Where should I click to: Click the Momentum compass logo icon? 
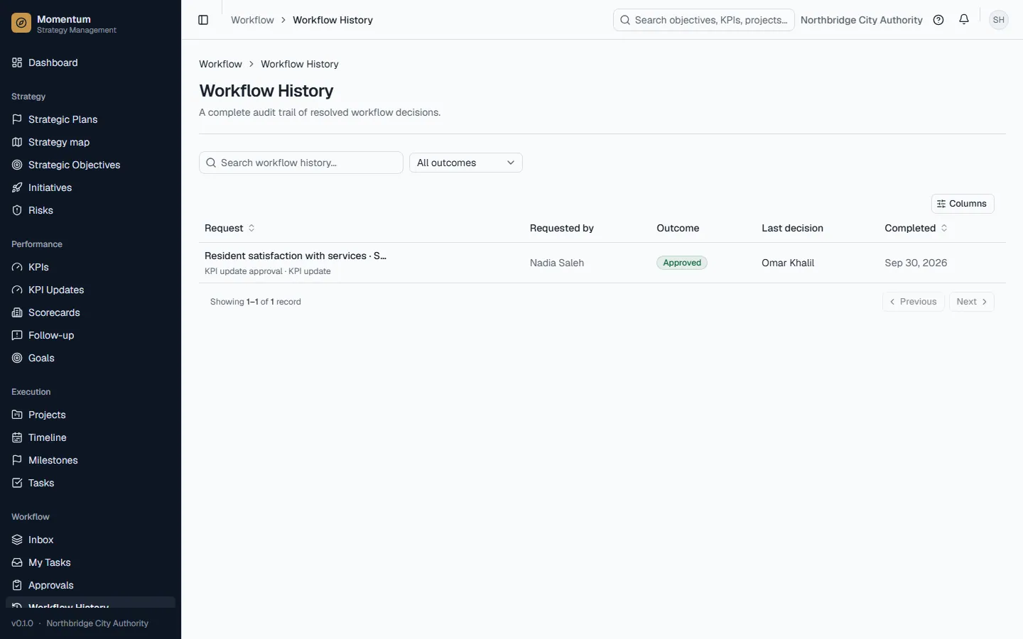(21, 23)
